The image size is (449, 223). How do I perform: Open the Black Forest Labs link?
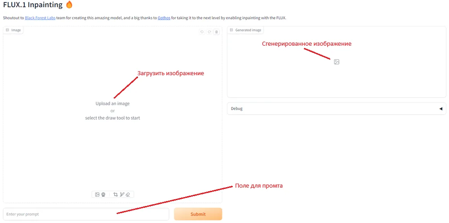tap(40, 18)
